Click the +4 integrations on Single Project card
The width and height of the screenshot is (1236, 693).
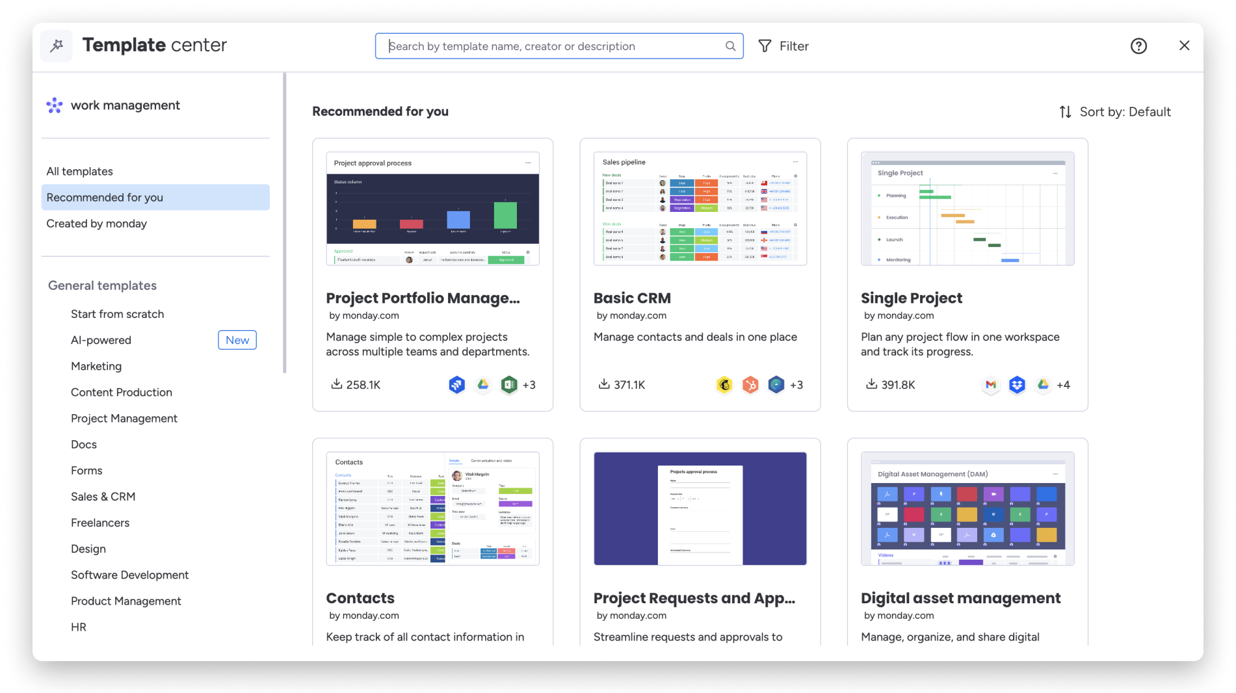pos(1064,385)
